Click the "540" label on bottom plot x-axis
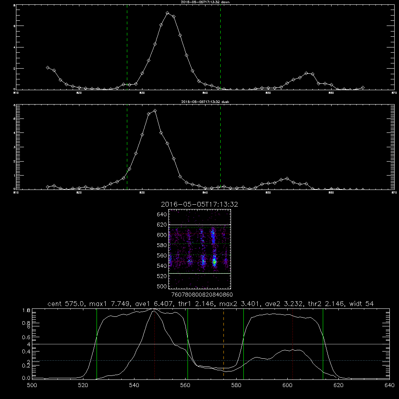 [134, 385]
